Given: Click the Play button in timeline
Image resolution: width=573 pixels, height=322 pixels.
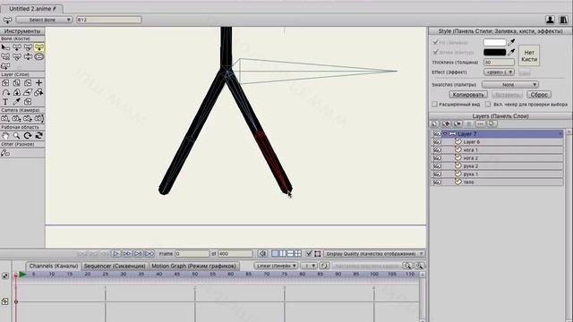Looking at the screenshot, I should point(115,253).
